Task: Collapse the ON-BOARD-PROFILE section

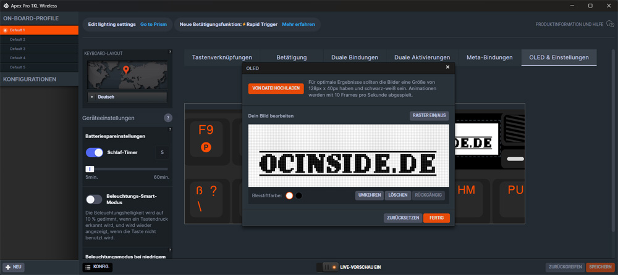Action: 39,18
